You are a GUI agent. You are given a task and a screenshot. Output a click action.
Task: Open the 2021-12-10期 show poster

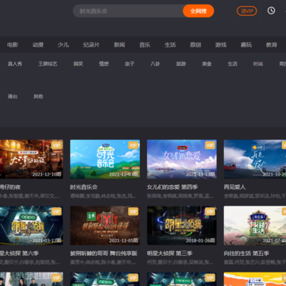[x=32, y=159]
